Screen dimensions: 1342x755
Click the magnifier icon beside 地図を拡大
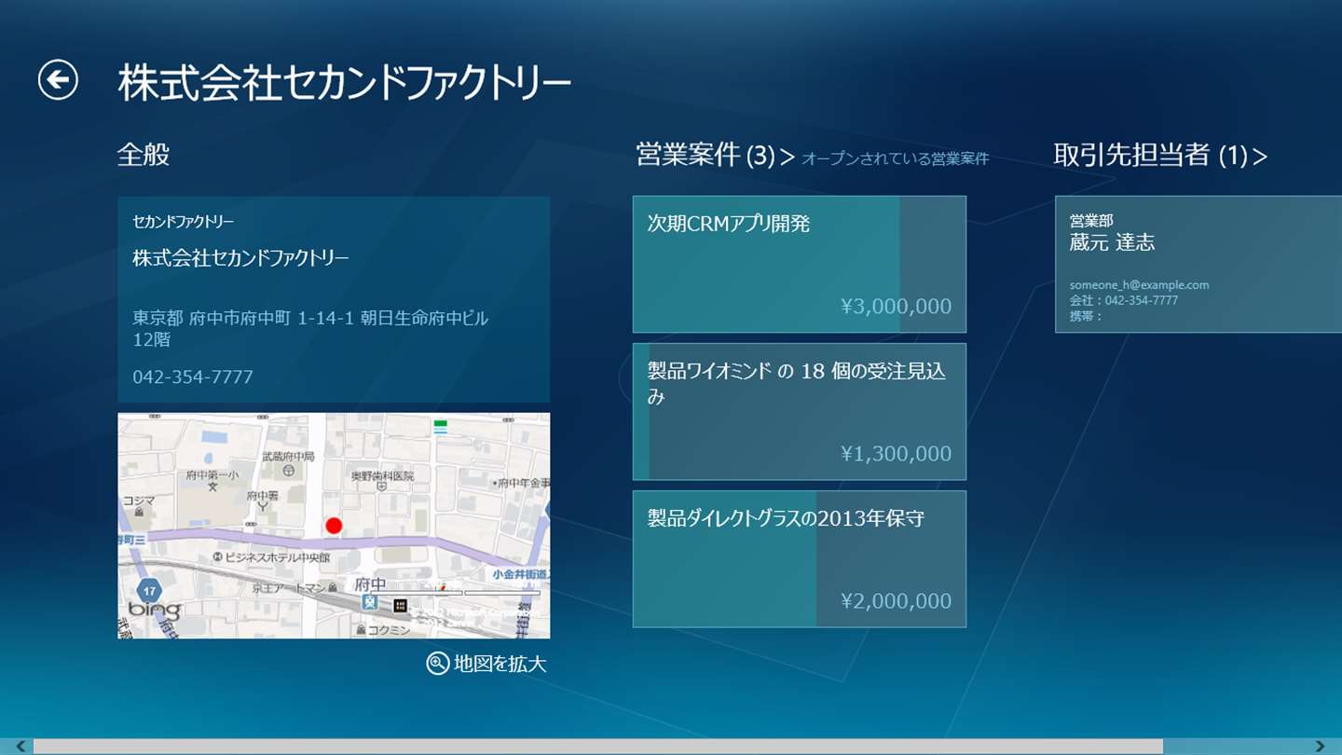[437, 664]
